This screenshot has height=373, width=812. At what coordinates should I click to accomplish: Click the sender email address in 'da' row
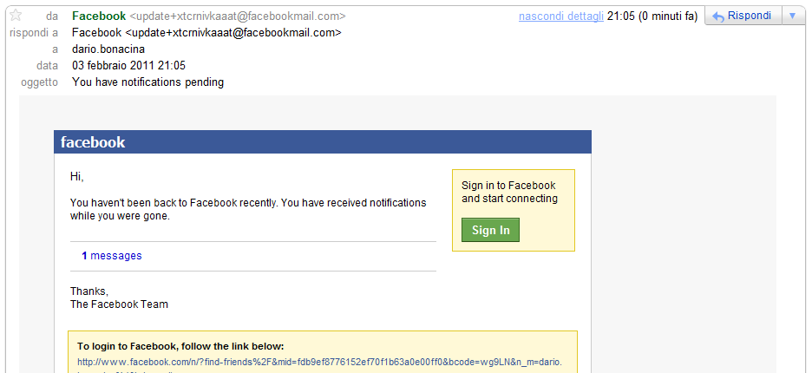(x=238, y=16)
